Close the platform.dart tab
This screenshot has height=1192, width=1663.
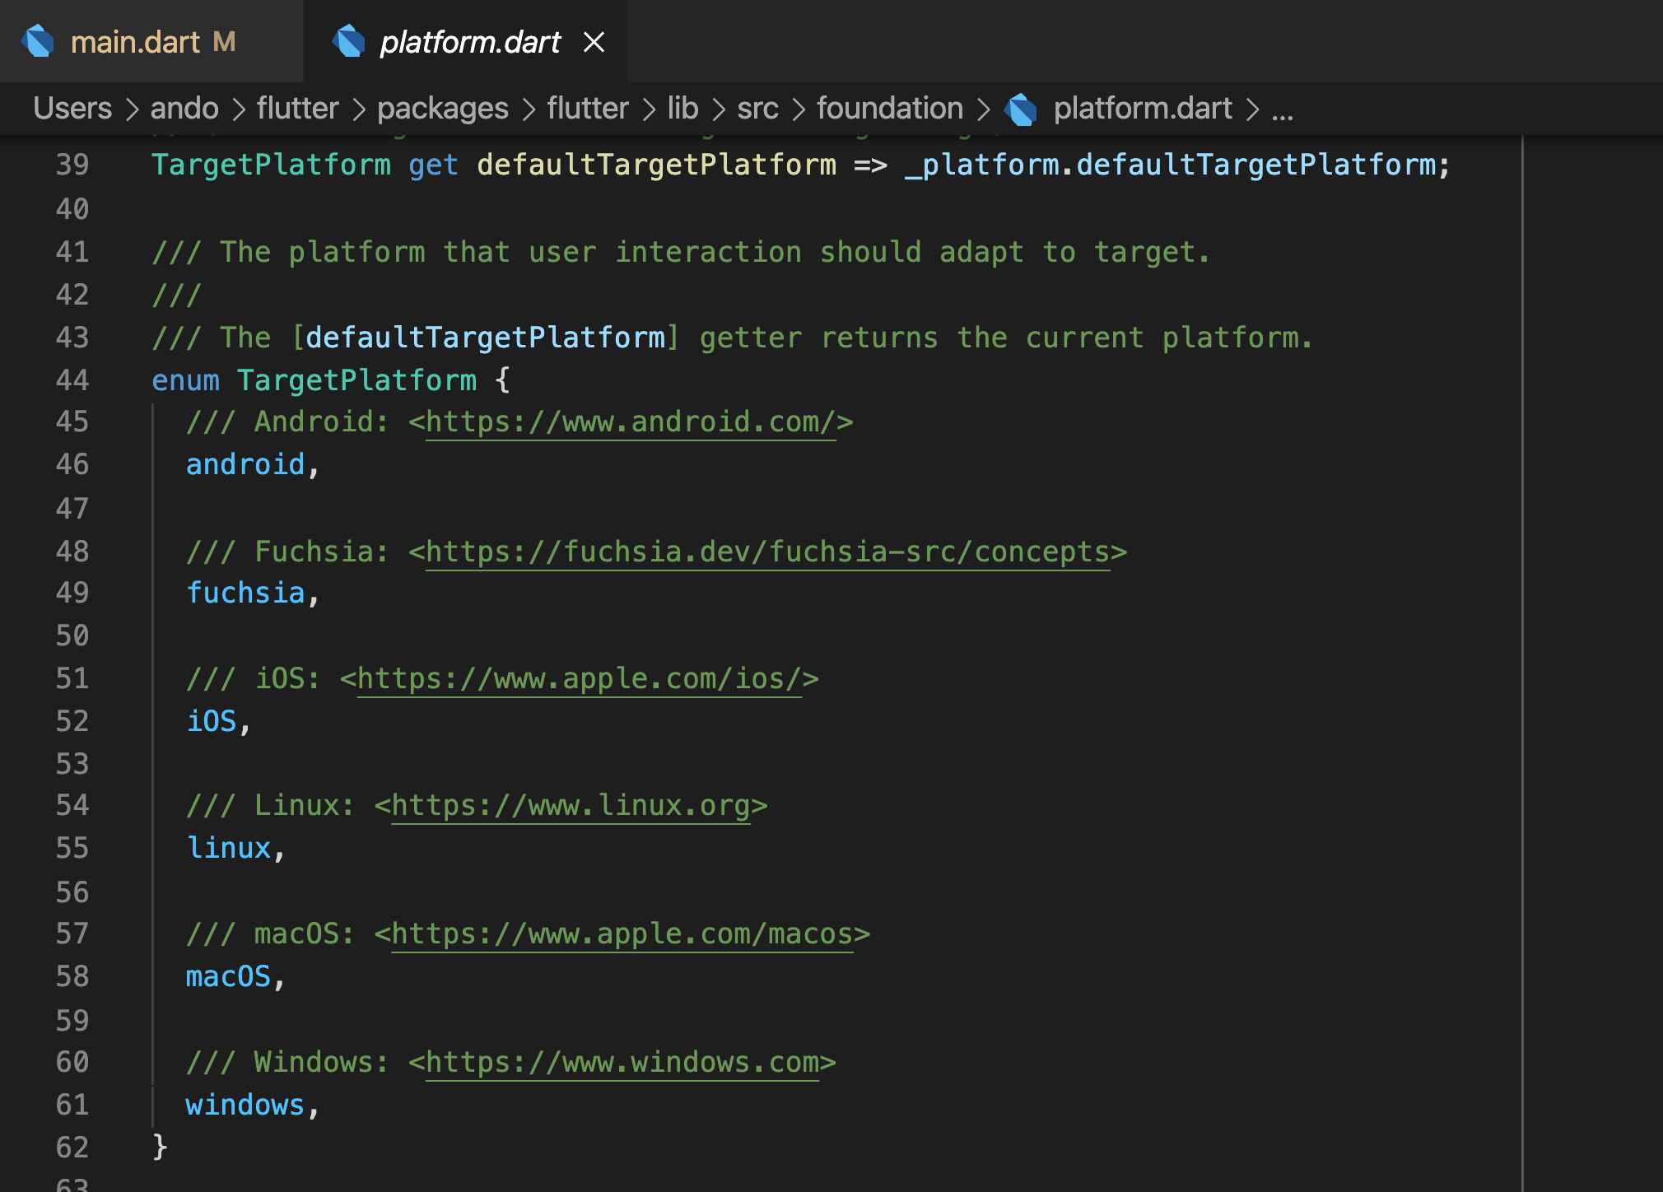pos(595,42)
